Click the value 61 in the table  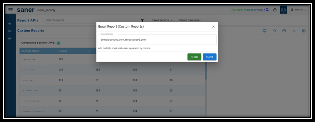(97, 80)
